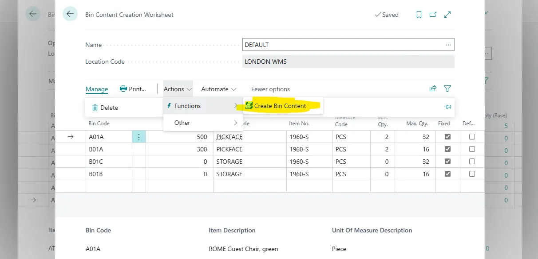This screenshot has height=259, width=538.
Task: Click back arrow of background page
Action: [32, 14]
